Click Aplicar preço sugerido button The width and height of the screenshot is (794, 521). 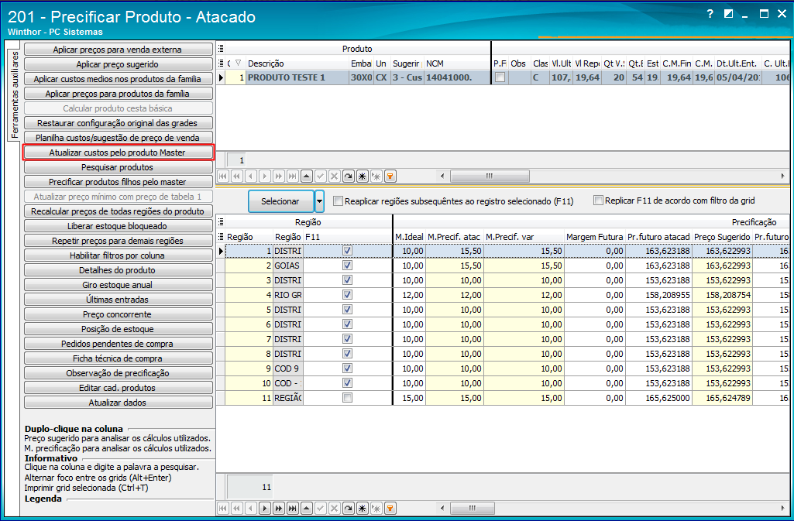pos(118,64)
